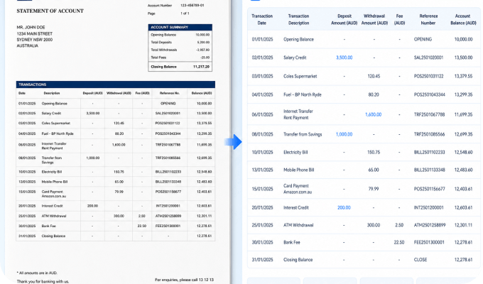483x284 pixels.
Task: Click the 'All amounts are in AUD' footnote
Action: (x=37, y=273)
